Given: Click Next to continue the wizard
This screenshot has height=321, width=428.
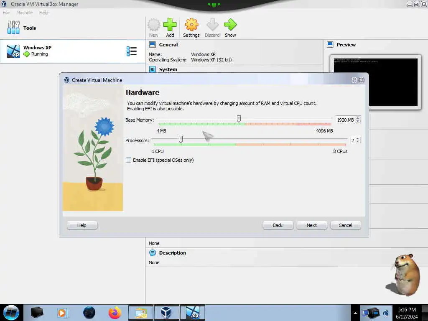Looking at the screenshot, I should (x=312, y=225).
